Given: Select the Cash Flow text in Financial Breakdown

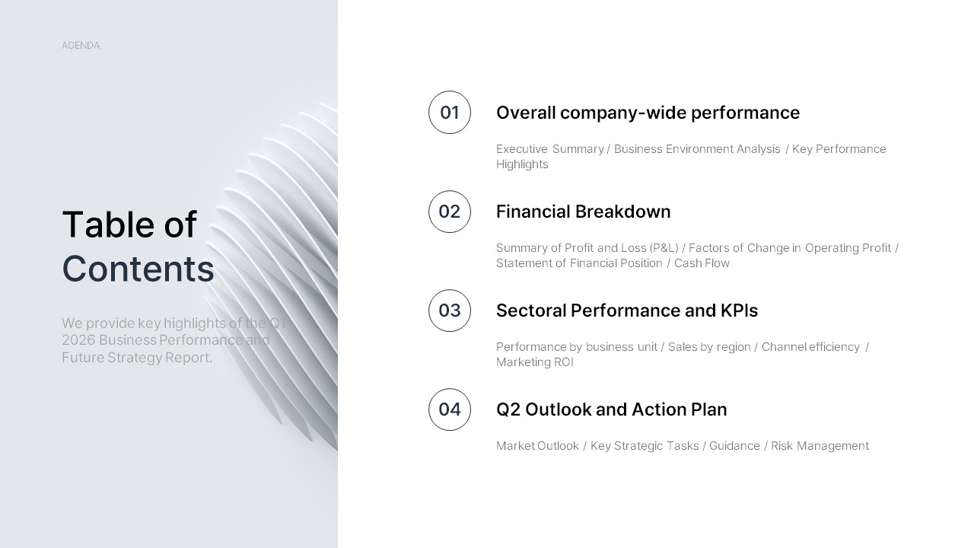Looking at the screenshot, I should tap(702, 263).
